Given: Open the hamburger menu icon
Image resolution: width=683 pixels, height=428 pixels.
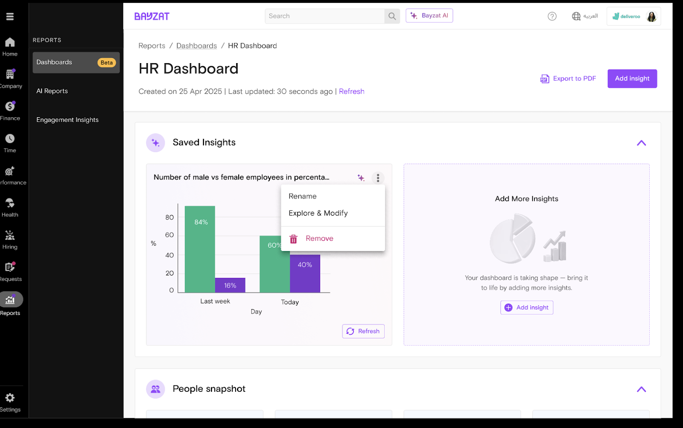Looking at the screenshot, I should [x=10, y=17].
